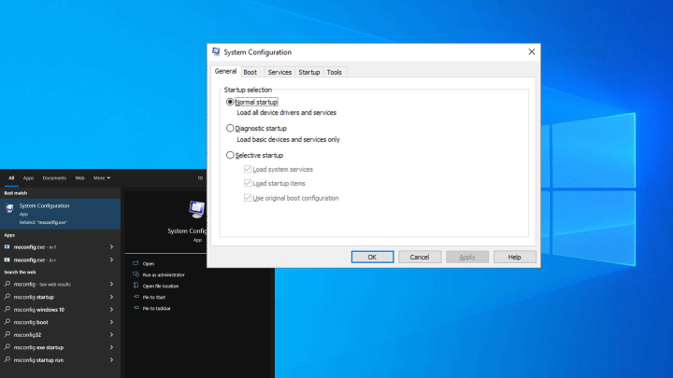
Task: Expand the msconfig See web results chevron
Action: click(x=111, y=284)
